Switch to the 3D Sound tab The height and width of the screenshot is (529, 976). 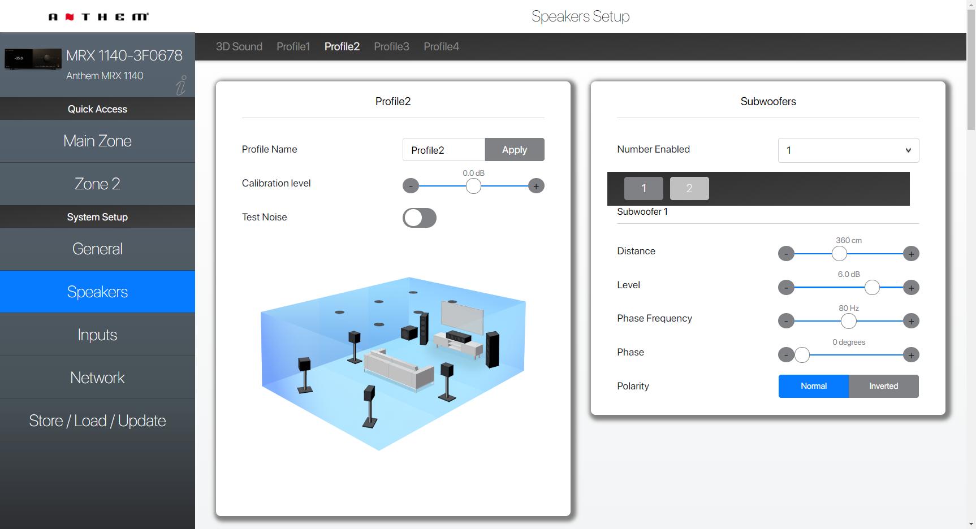[x=239, y=46]
